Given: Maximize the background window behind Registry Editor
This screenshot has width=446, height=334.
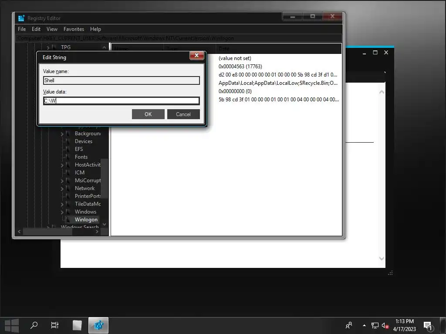Looking at the screenshot, I should [375, 53].
